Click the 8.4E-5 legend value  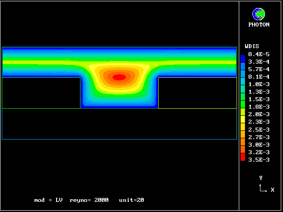(x=258, y=54)
